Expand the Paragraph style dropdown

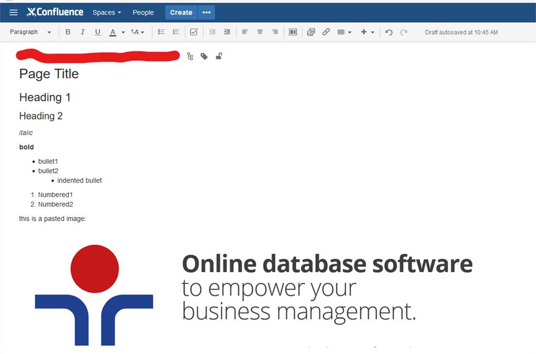[x=30, y=32]
